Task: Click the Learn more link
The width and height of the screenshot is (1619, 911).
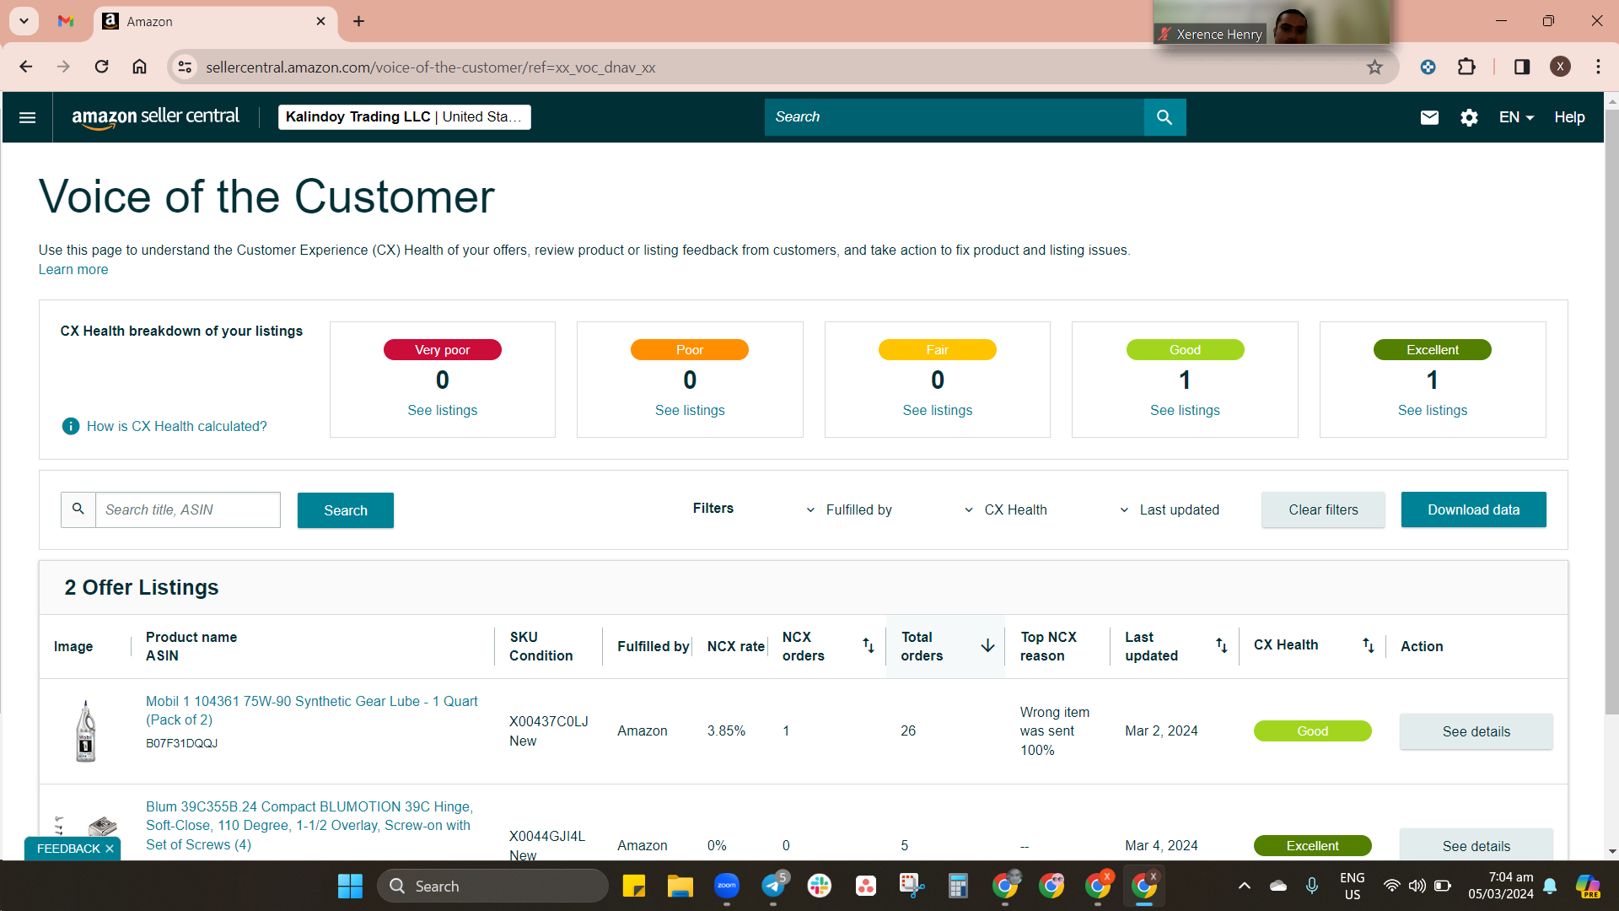Action: (x=73, y=270)
